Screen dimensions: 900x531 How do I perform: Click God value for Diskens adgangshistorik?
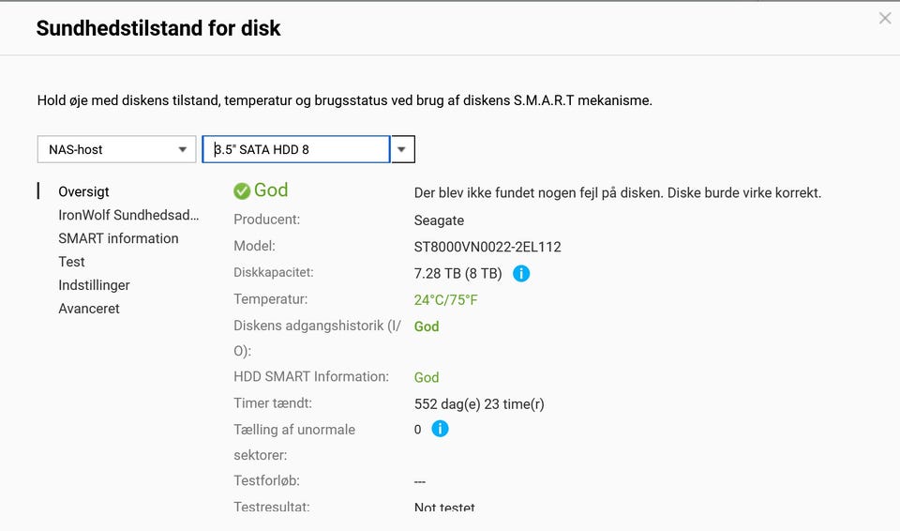tap(427, 326)
